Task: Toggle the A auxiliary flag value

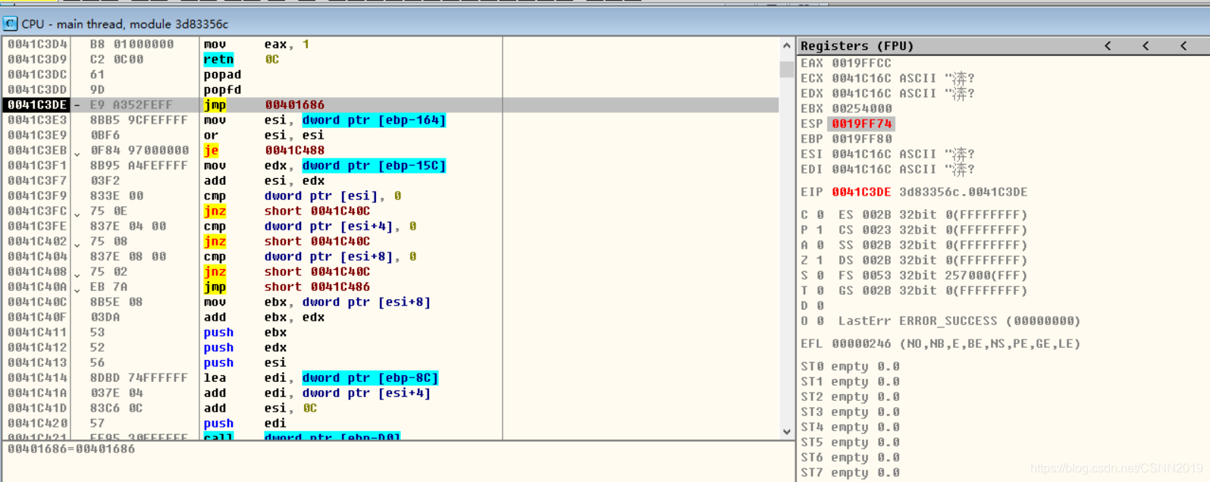Action: coord(820,245)
